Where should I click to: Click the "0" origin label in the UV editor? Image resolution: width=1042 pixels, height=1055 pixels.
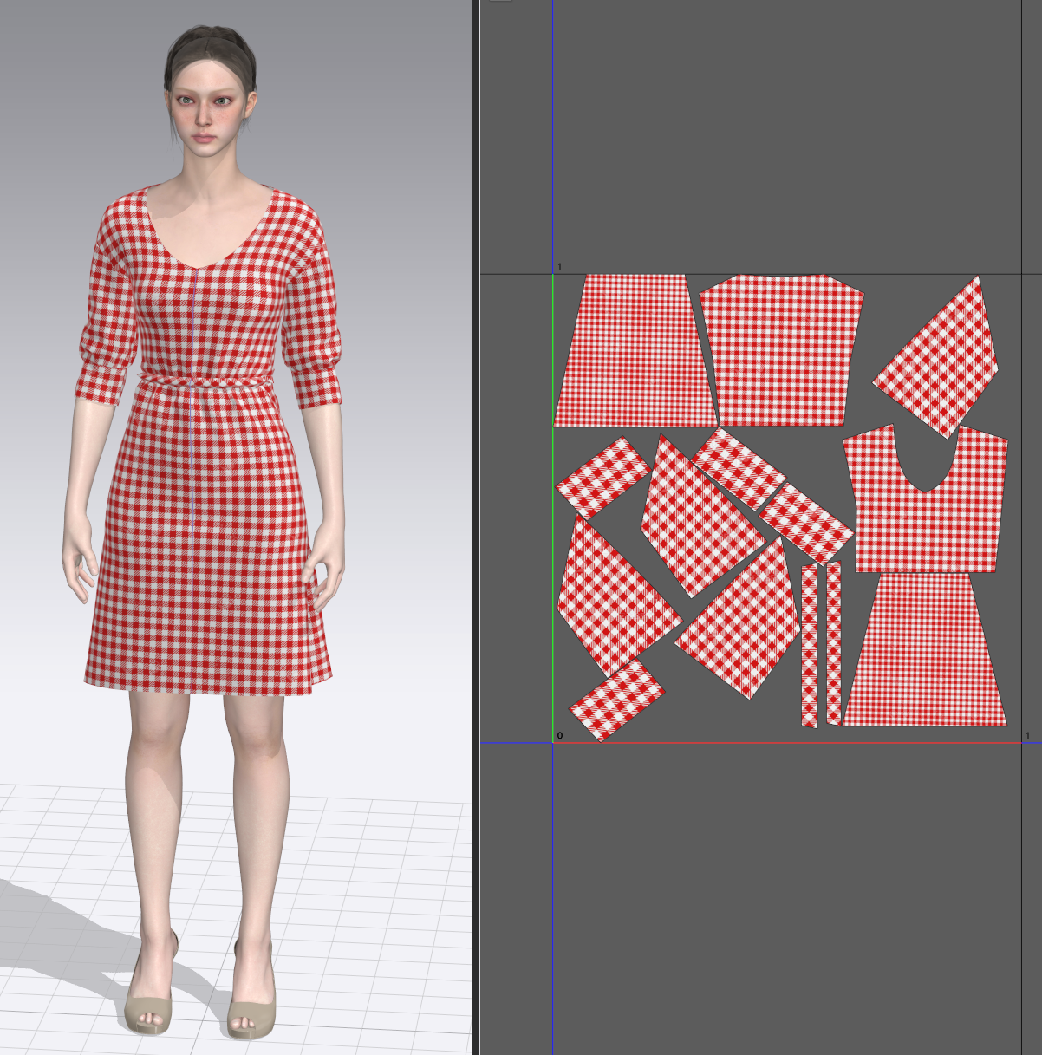pos(559,736)
